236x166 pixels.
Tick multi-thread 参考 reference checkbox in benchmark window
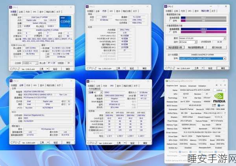[171, 32]
